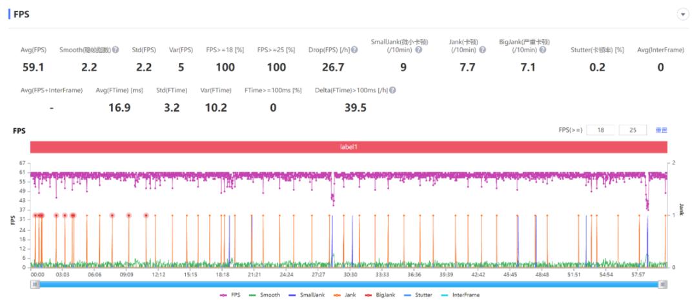Viewport: 697px width, 300px height.
Task: Toggle the InterFrame series in legend
Action: pyautogui.click(x=460, y=295)
